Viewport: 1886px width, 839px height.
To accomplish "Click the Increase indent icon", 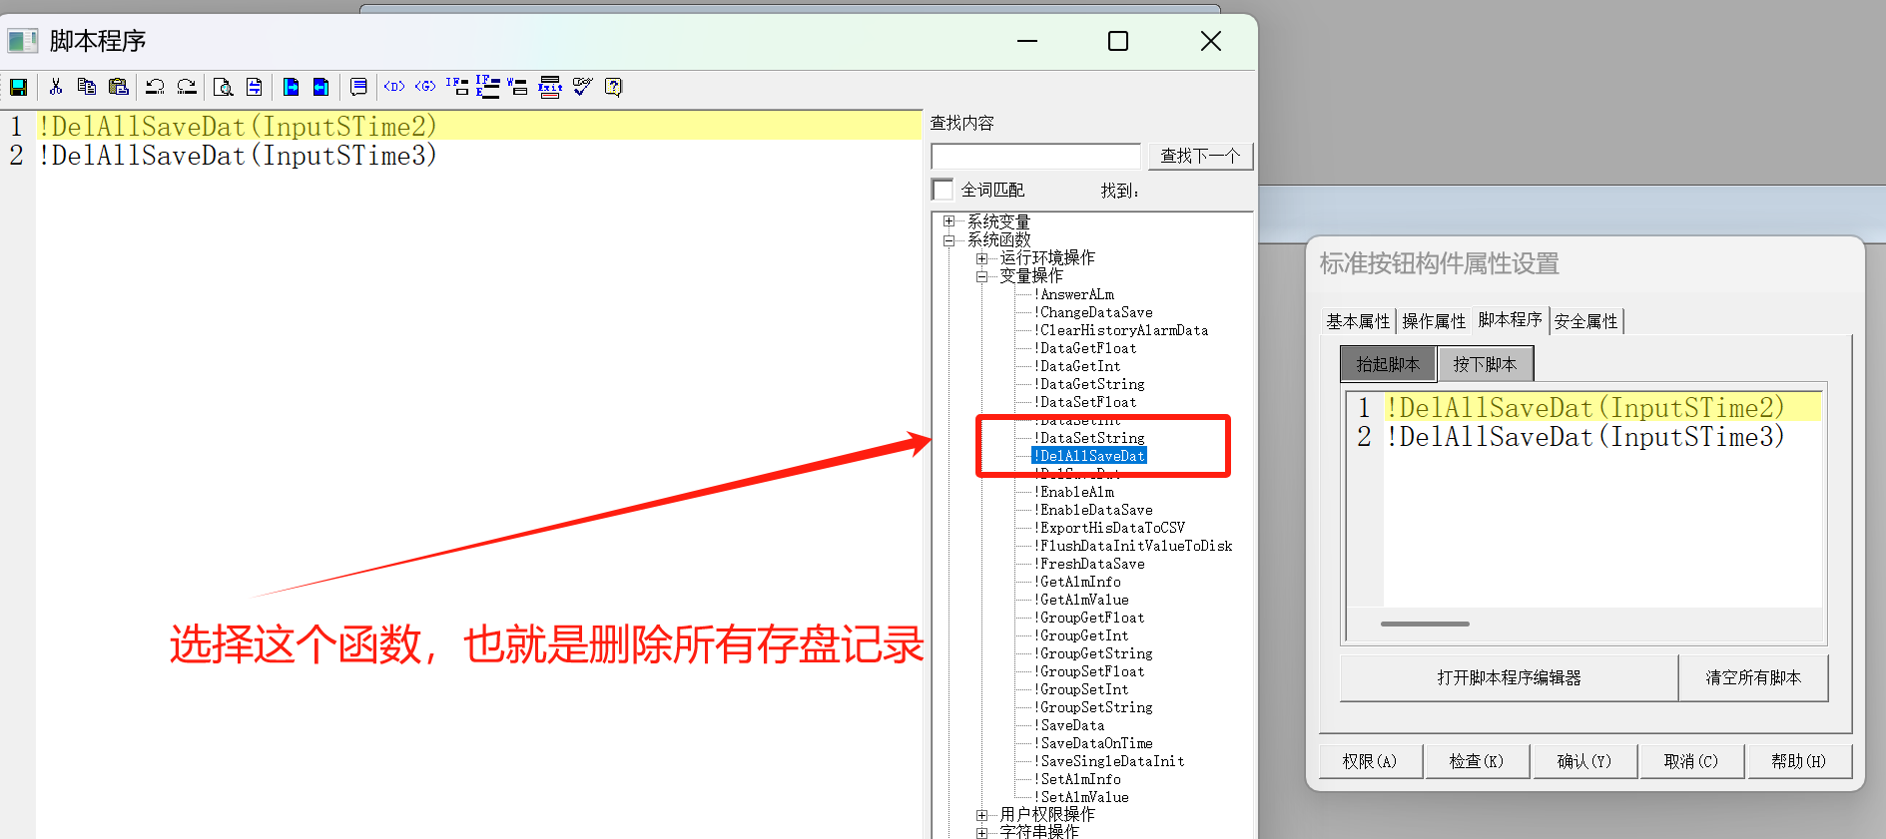I will pos(291,87).
